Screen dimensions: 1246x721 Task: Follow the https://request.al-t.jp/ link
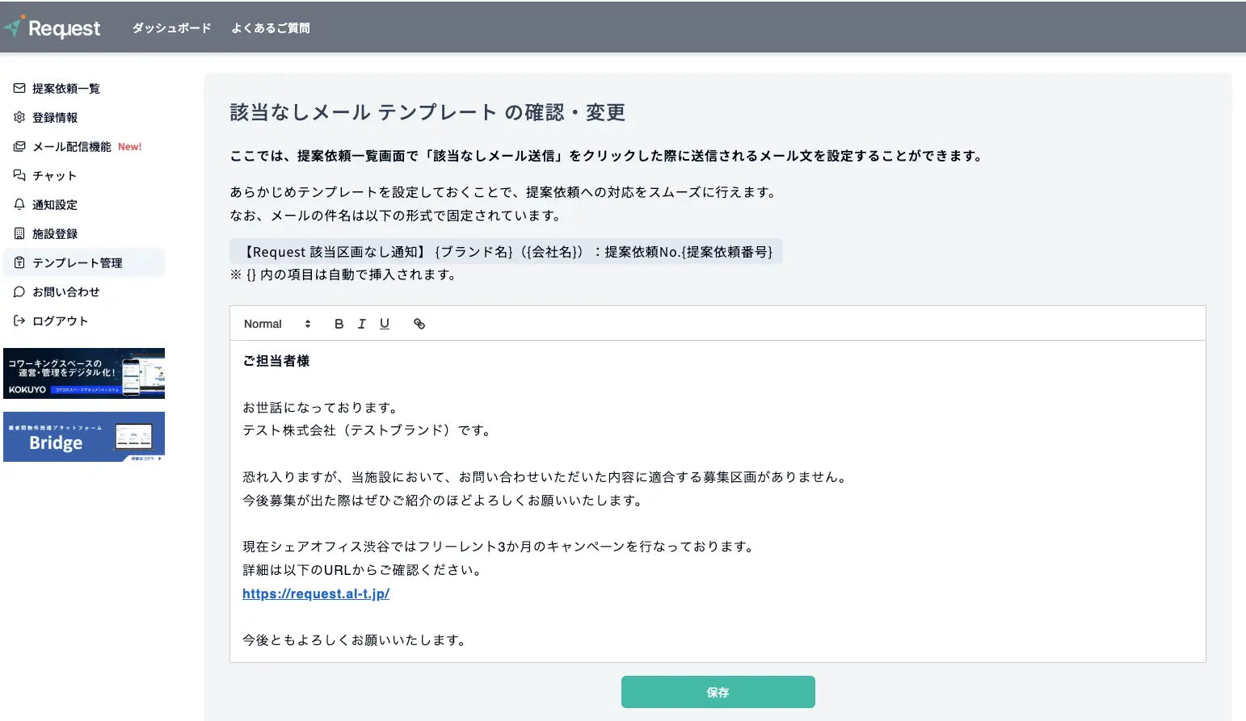click(316, 593)
